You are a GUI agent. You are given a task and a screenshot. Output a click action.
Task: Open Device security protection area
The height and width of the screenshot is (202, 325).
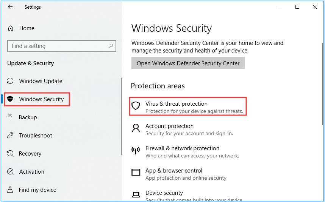[x=164, y=193]
